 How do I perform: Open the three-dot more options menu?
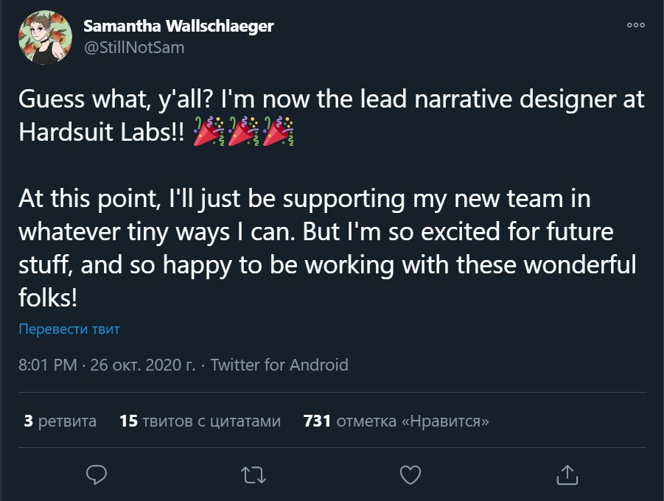(x=635, y=25)
